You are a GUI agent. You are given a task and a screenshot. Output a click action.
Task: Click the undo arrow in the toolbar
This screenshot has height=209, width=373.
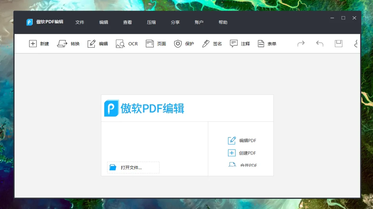coord(319,44)
